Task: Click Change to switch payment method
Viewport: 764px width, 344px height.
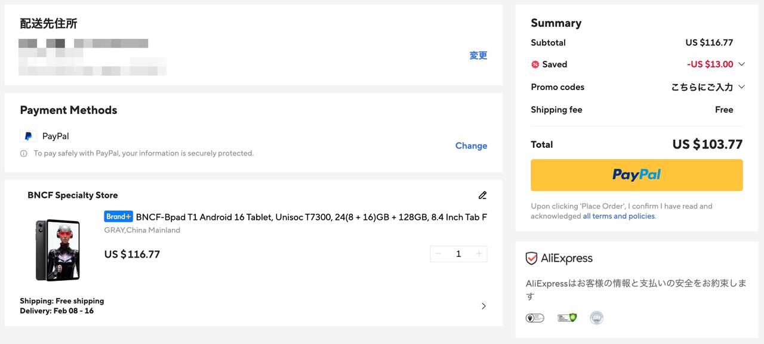Action: point(471,145)
